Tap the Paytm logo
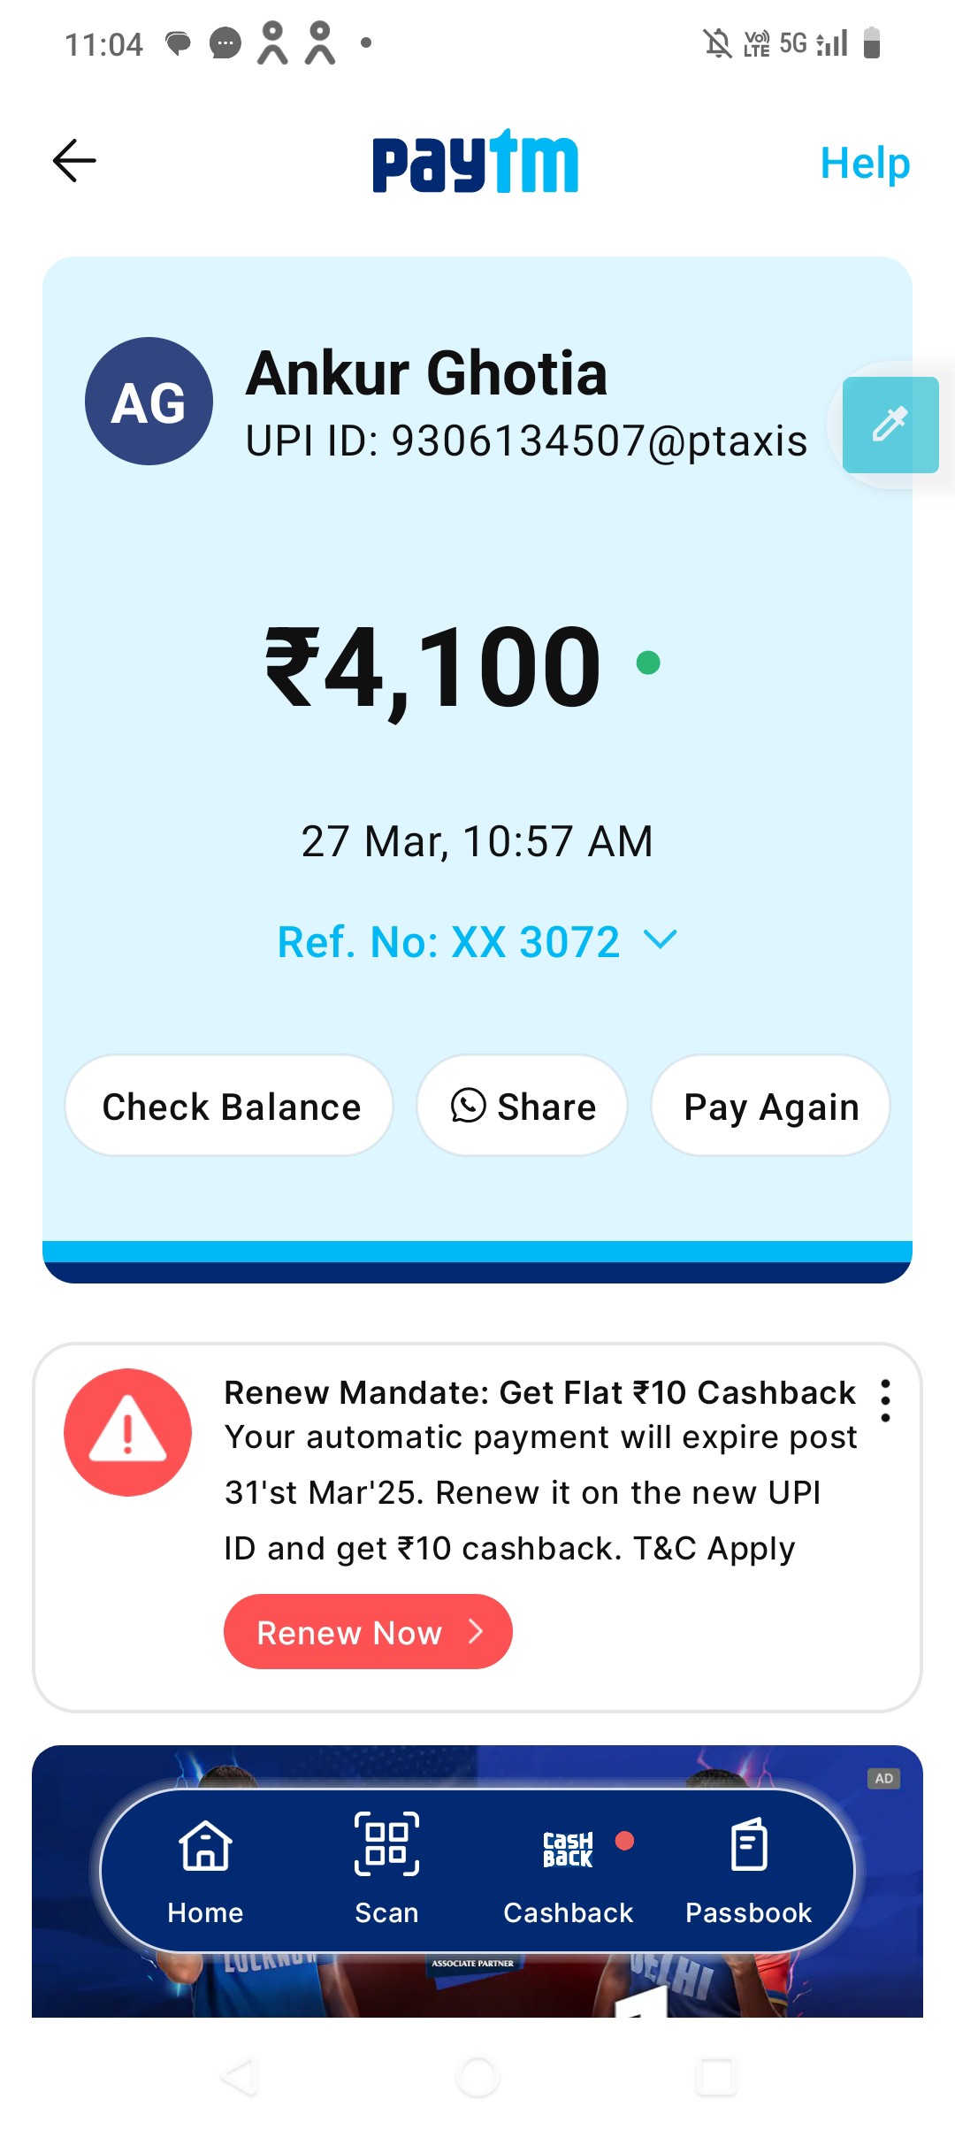955x2130 pixels. pos(475,161)
